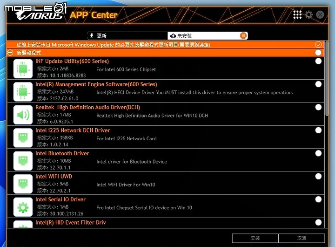Image resolution: width=335 pixels, height=247 pixels.
Task: Click the INF Update Utility chipset icon
Action: click(x=23, y=69)
